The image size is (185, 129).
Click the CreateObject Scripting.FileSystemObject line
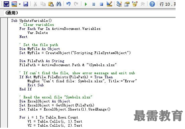75,53
